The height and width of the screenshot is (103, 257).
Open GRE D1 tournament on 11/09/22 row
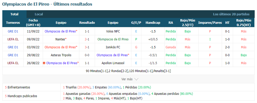coord(13,31)
